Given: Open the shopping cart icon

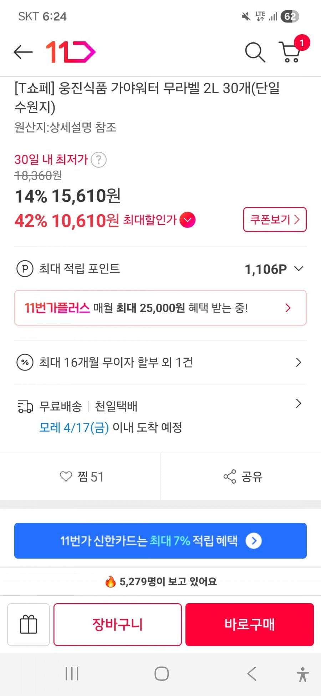Looking at the screenshot, I should pyautogui.click(x=290, y=52).
